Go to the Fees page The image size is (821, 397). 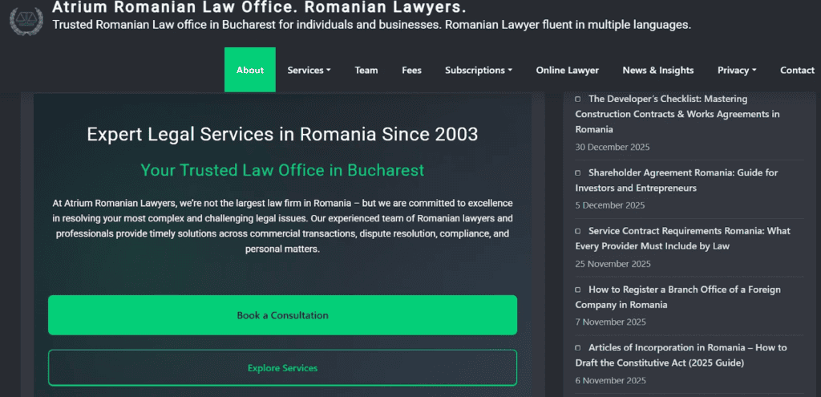point(411,71)
